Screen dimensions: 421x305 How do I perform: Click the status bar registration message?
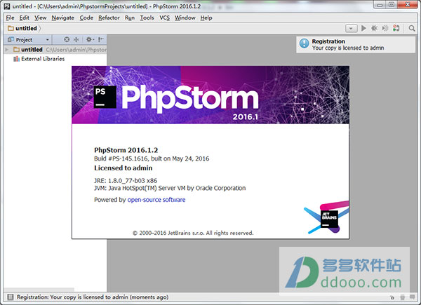(93, 297)
